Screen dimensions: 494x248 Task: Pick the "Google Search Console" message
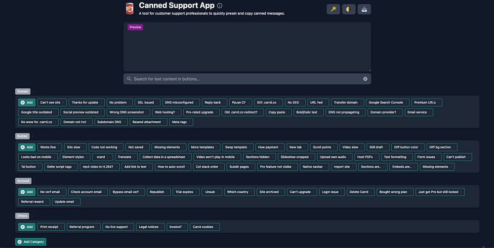(387, 103)
